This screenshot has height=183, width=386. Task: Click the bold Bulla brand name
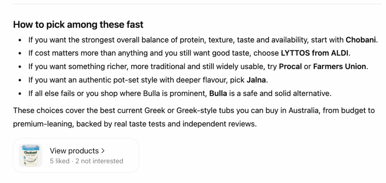click(218, 94)
